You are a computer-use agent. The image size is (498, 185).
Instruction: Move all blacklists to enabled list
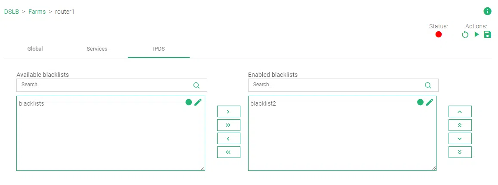coord(228,125)
